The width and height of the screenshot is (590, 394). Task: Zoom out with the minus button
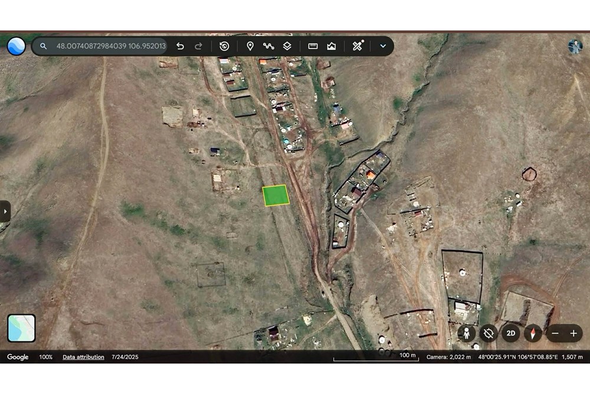[x=555, y=333]
